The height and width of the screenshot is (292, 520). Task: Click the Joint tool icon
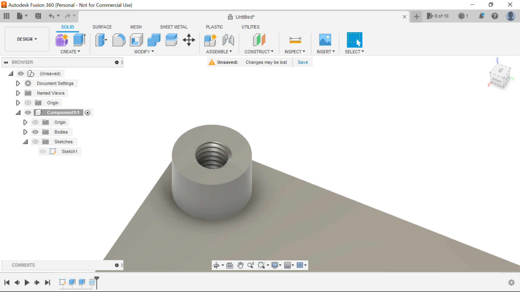228,40
